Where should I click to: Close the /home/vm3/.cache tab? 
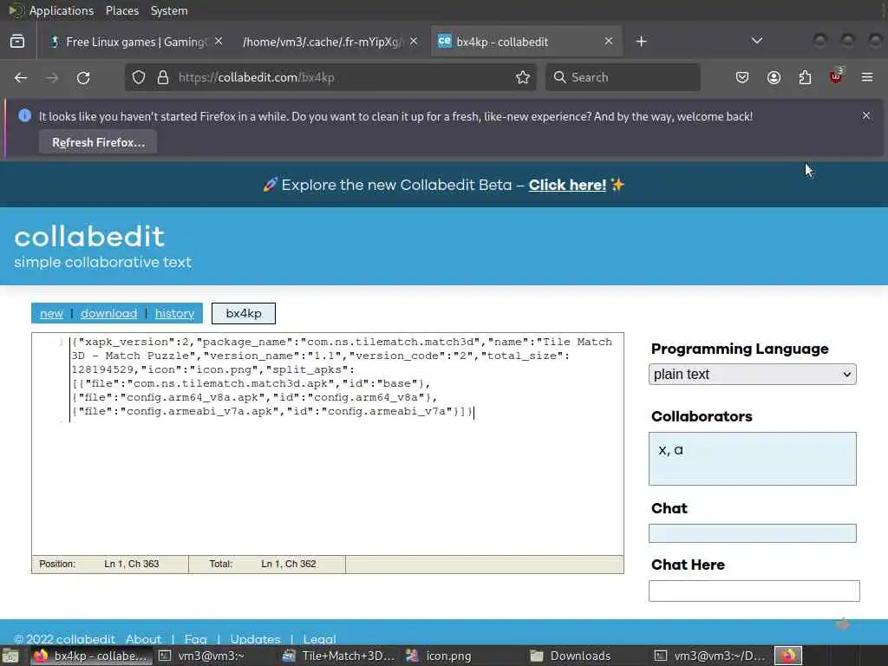414,42
